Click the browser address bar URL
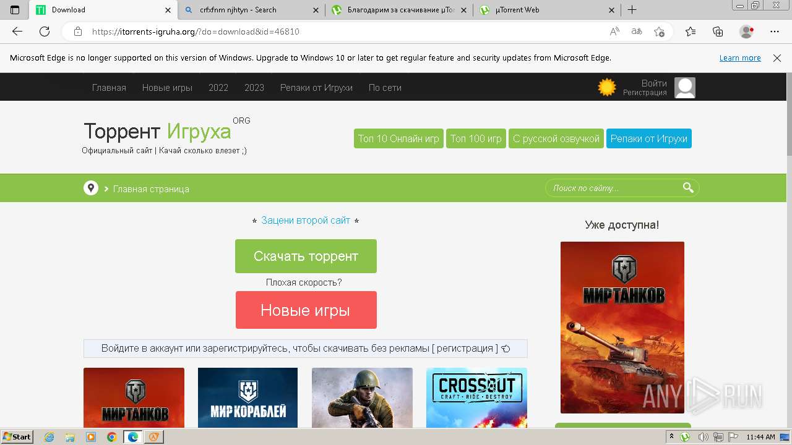Image resolution: width=792 pixels, height=445 pixels. tap(196, 32)
